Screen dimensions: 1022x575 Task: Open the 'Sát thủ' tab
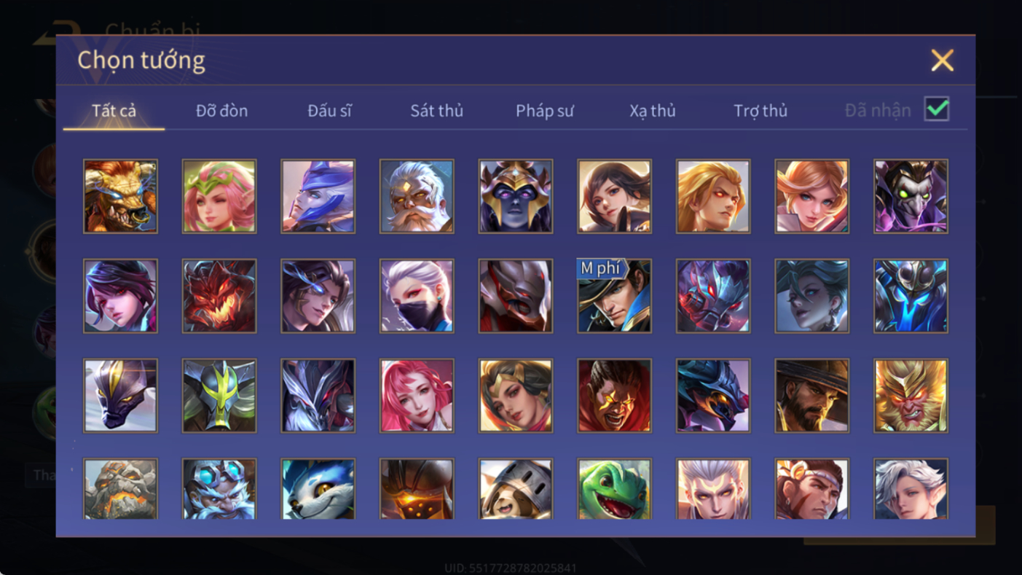click(436, 111)
